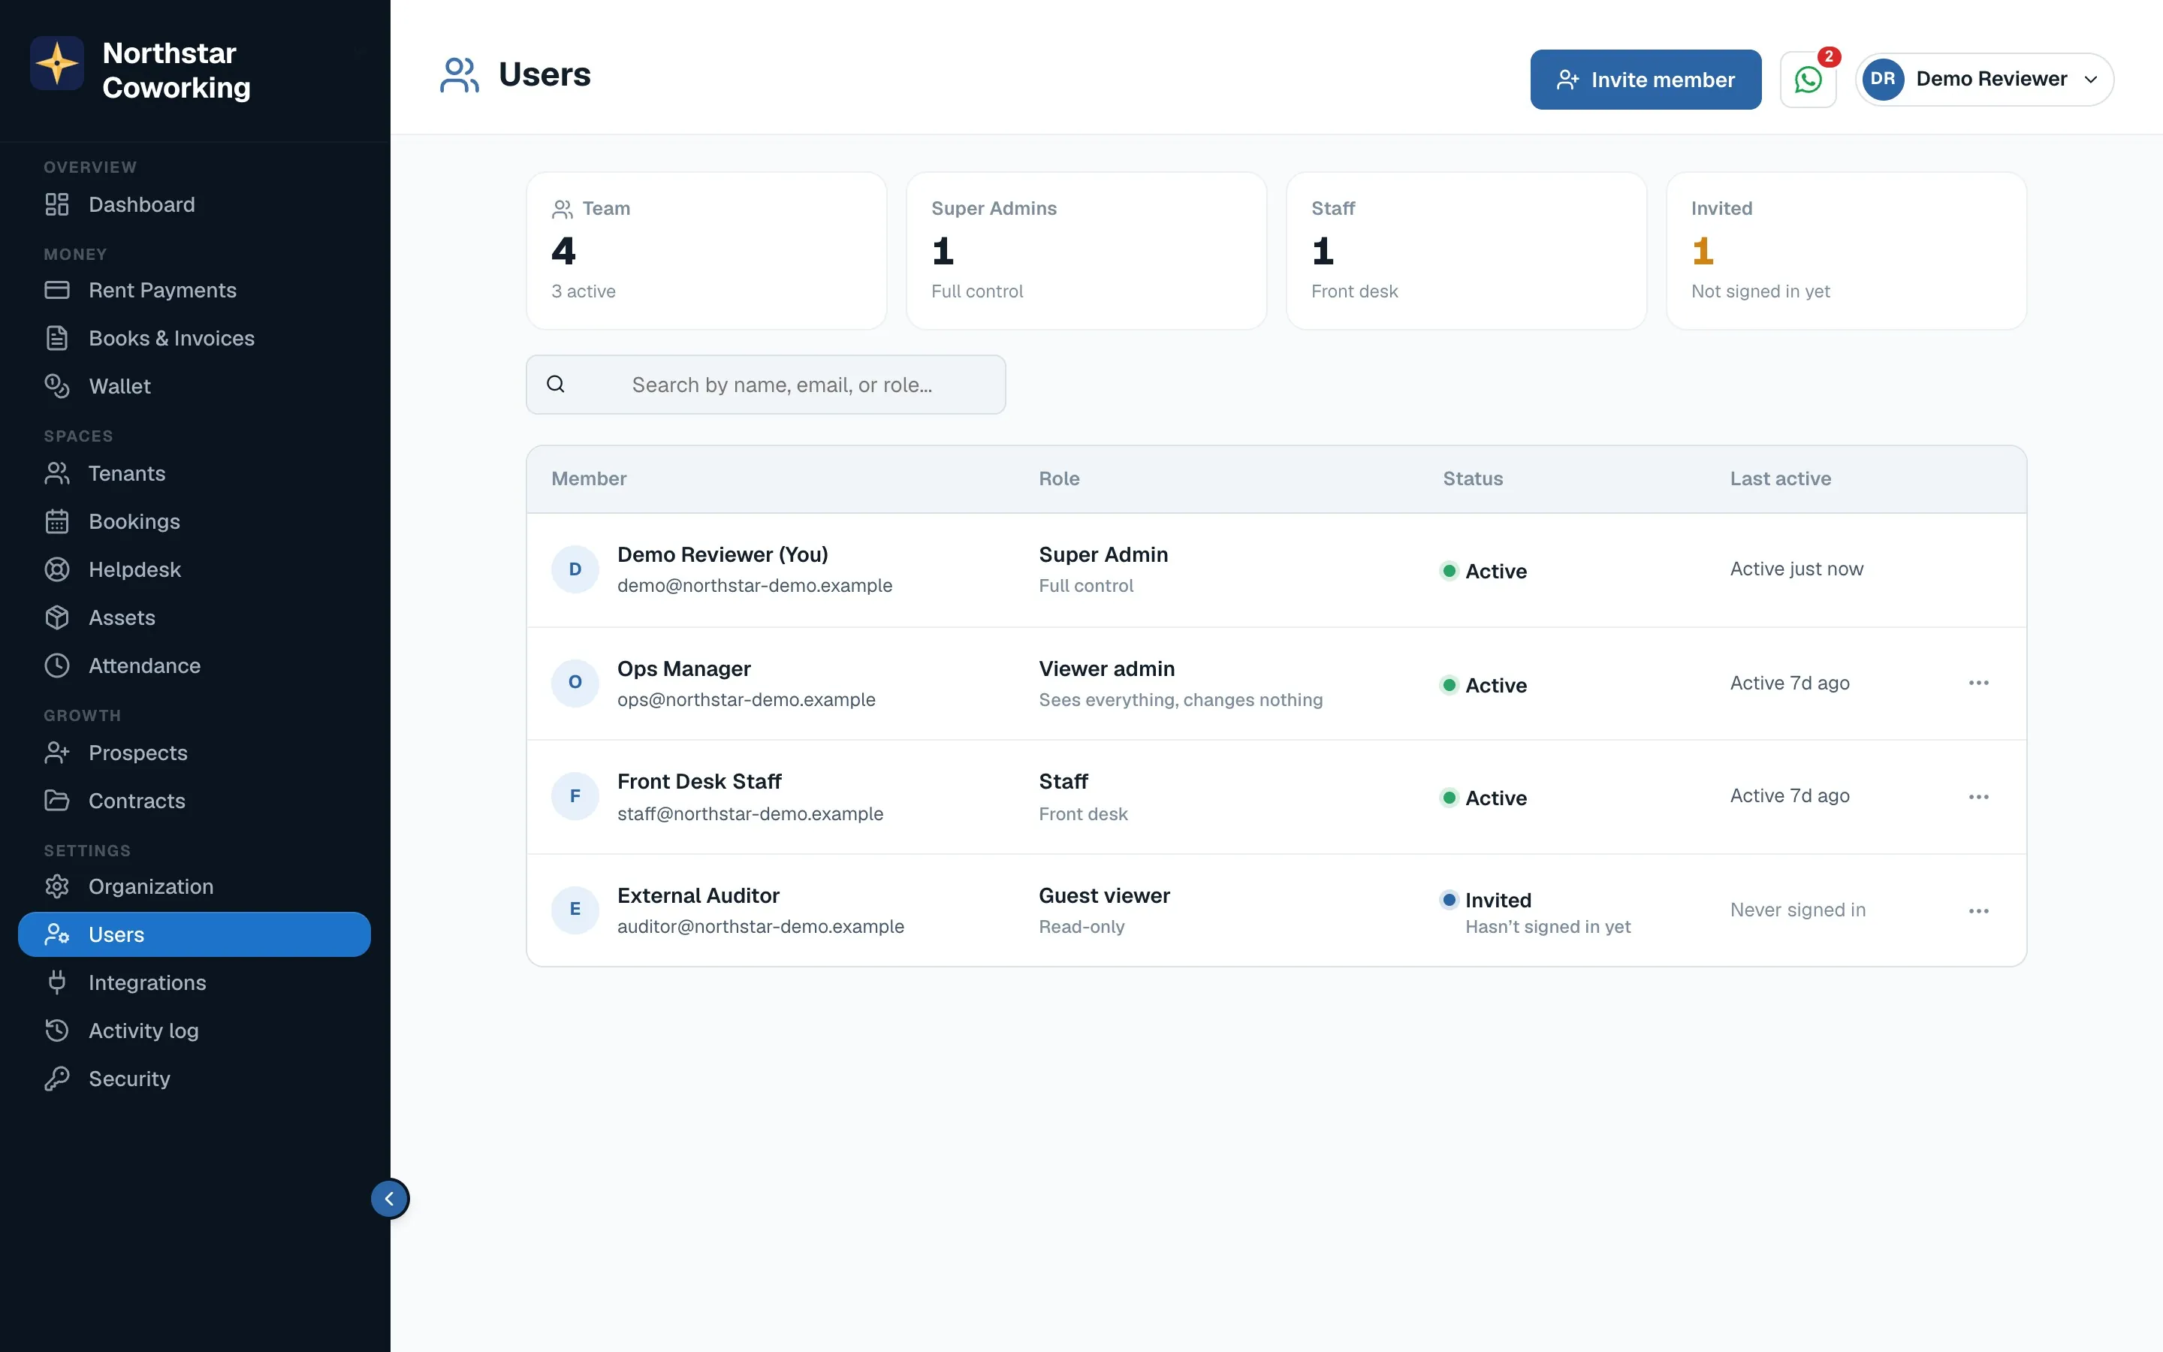Screen dimensions: 2163x1352
Task: Click the Rent Payments card icon
Action: [57, 291]
